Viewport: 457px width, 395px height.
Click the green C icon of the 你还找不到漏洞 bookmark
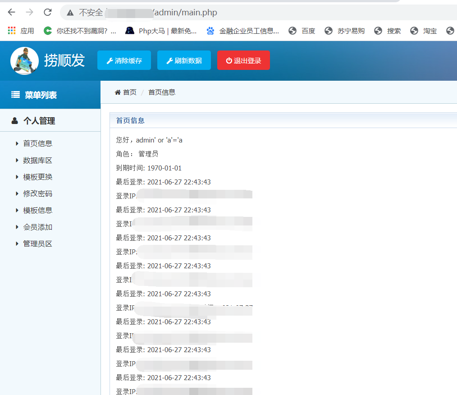(48, 31)
